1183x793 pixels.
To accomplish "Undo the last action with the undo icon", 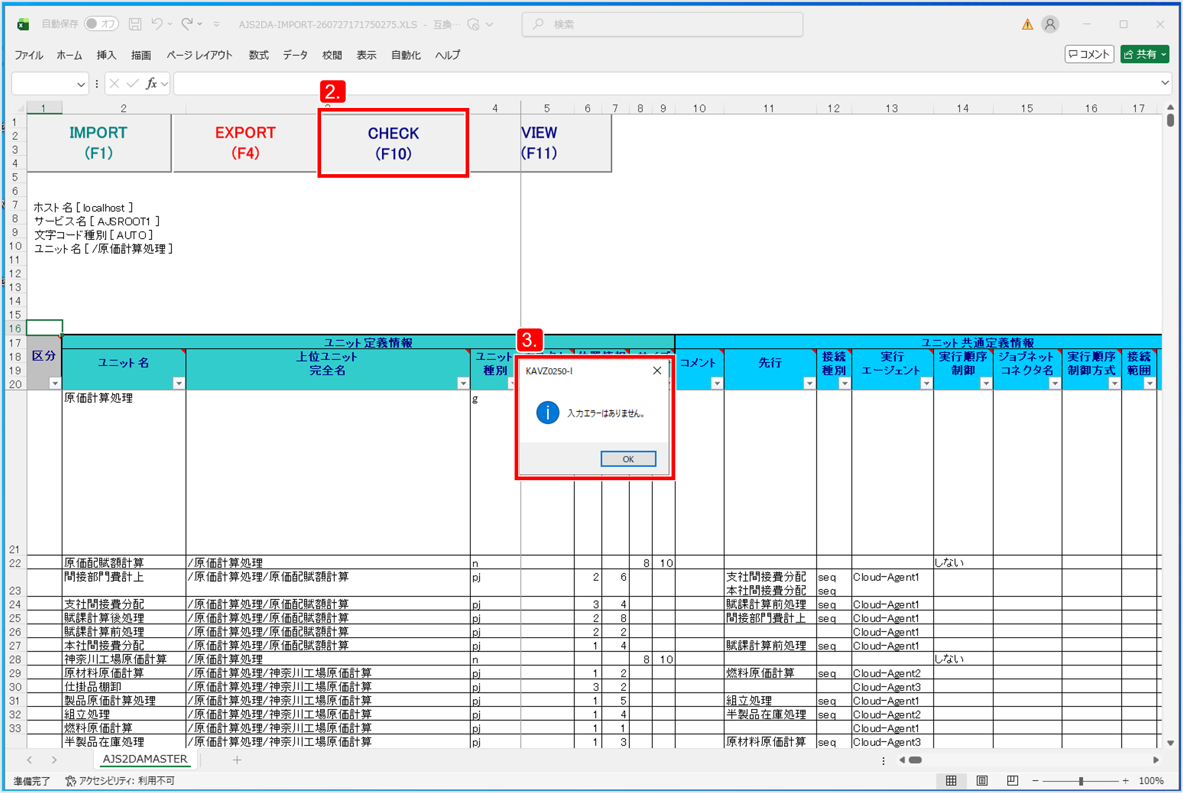I will [157, 24].
